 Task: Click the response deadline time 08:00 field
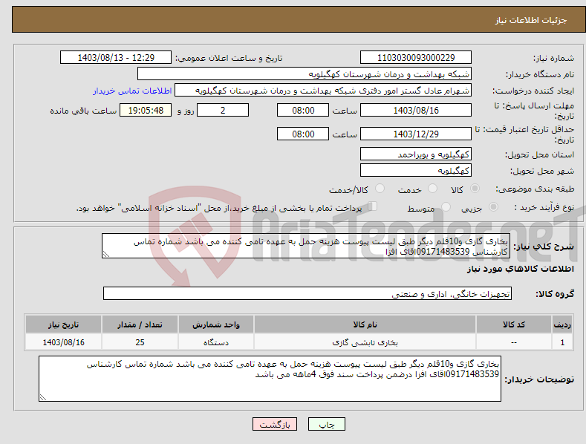(x=303, y=110)
